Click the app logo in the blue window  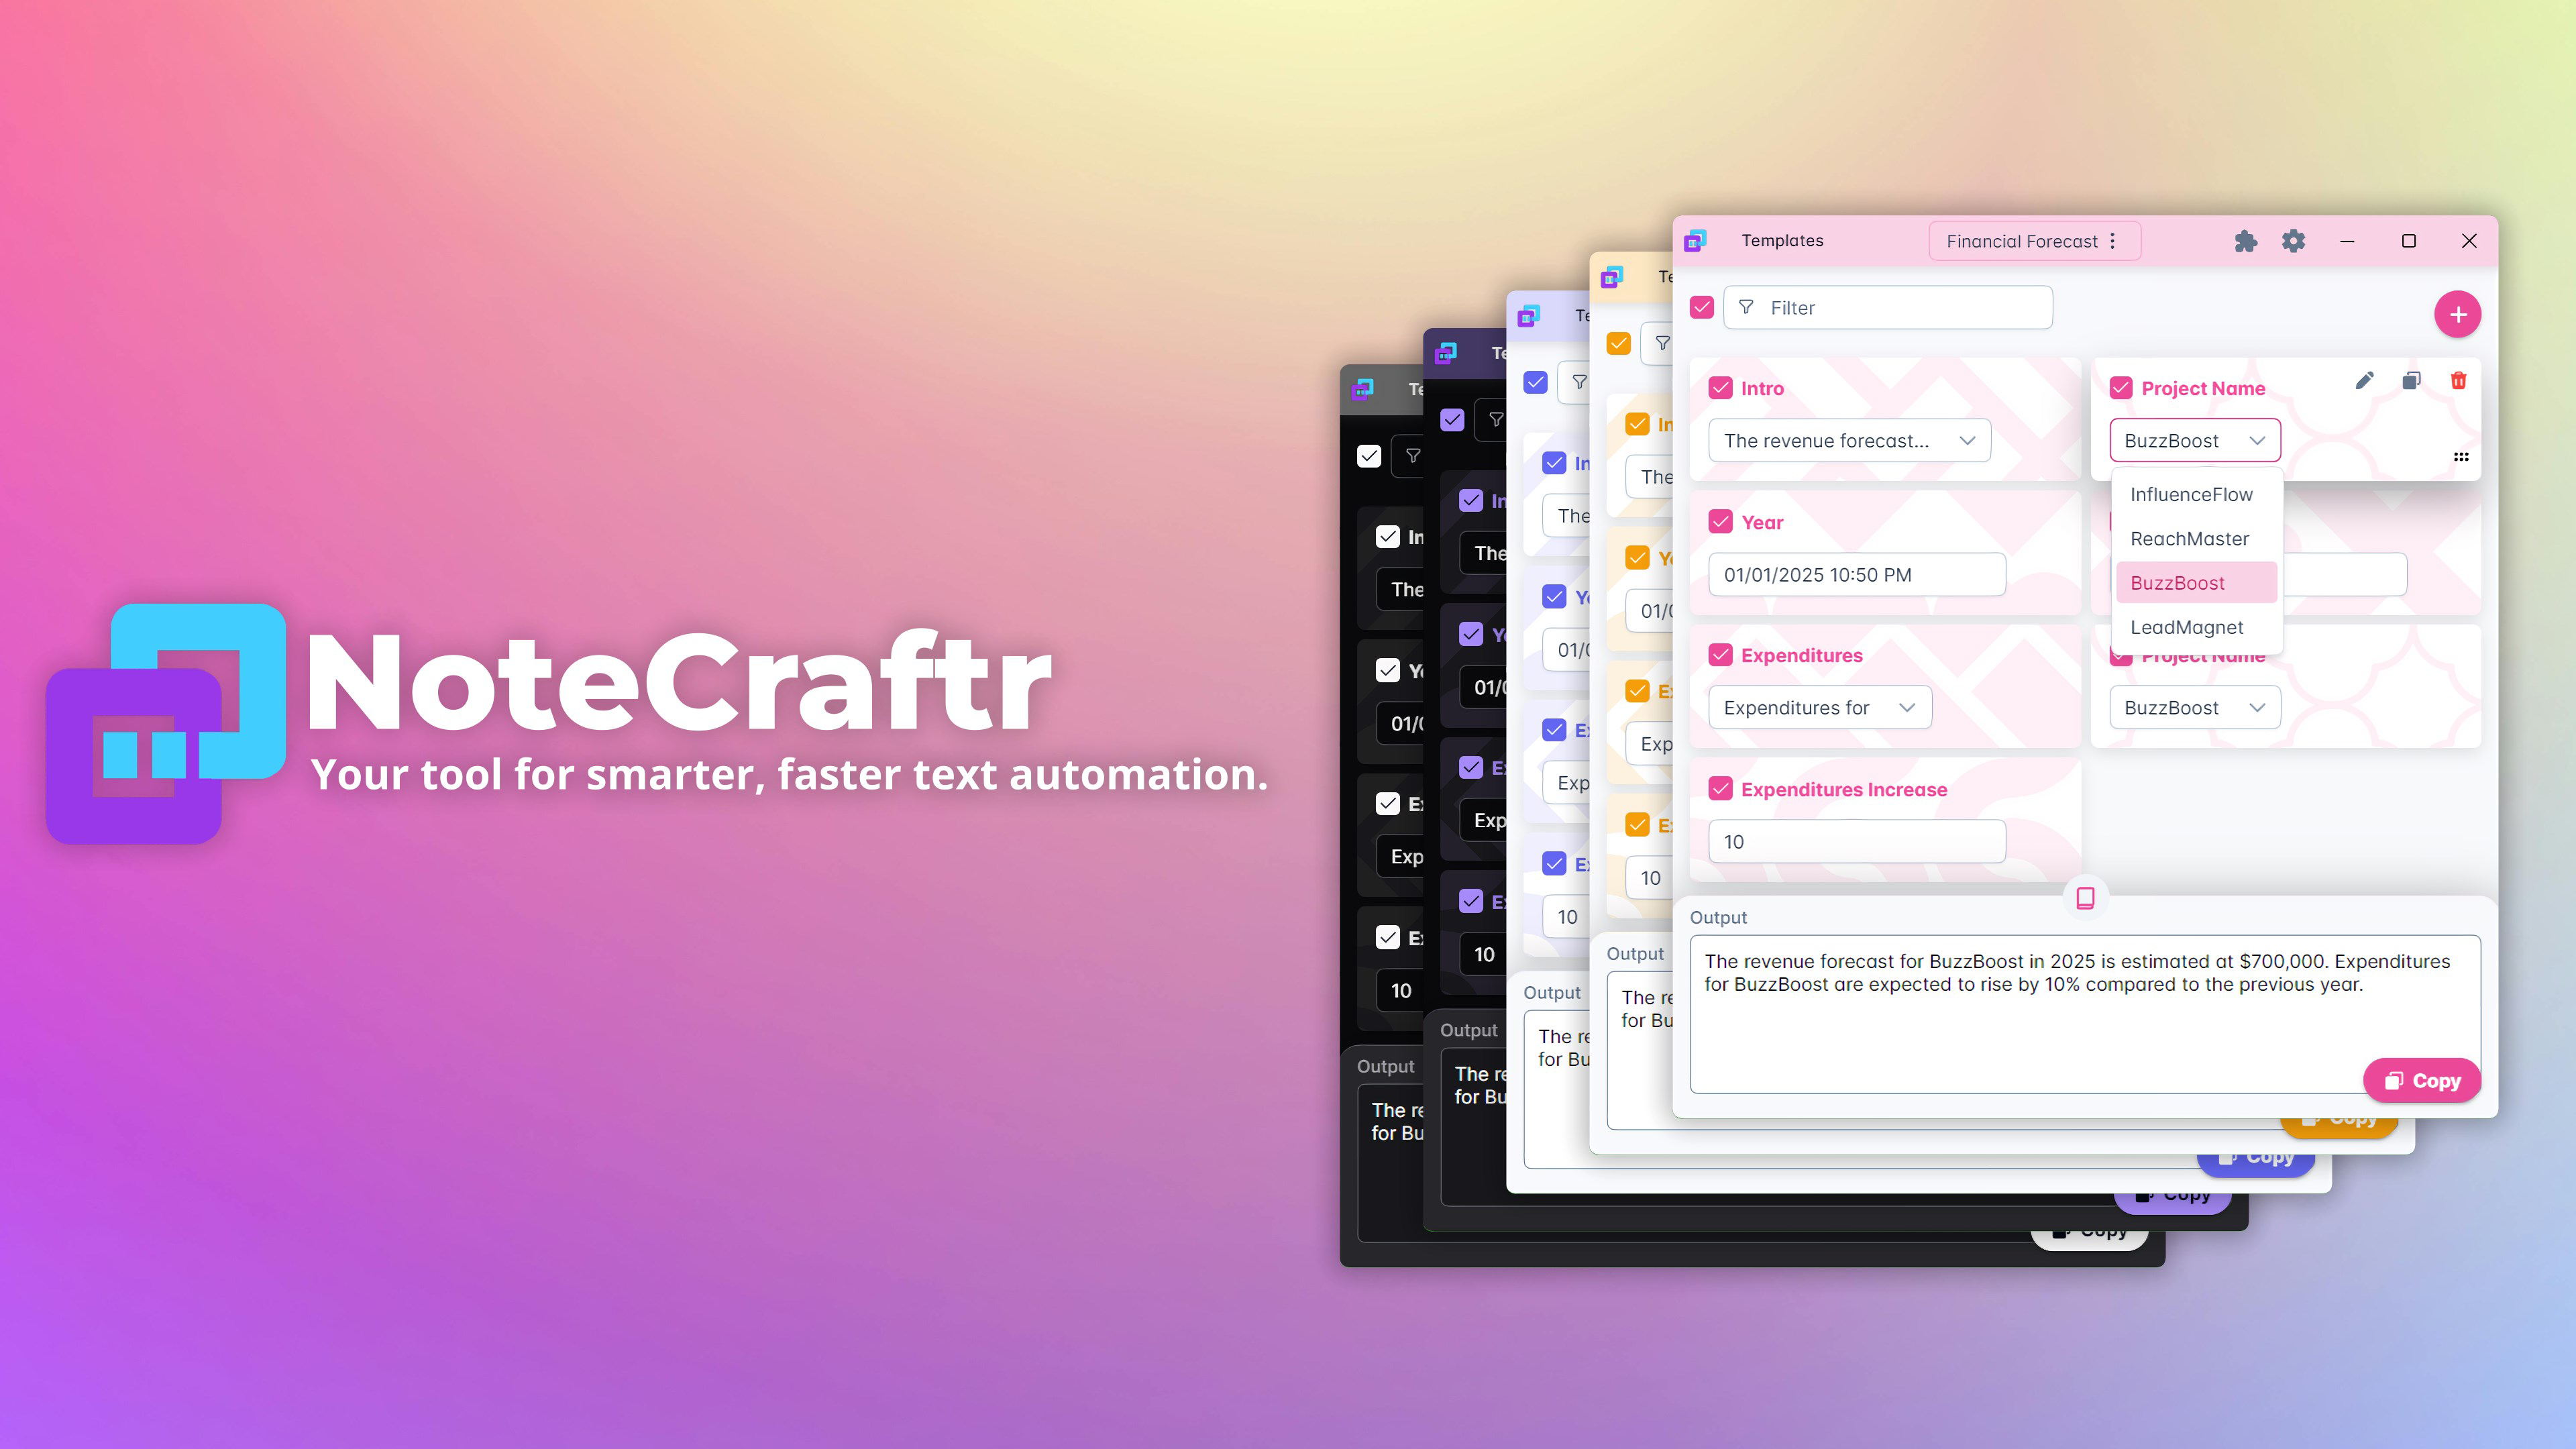click(1529, 316)
